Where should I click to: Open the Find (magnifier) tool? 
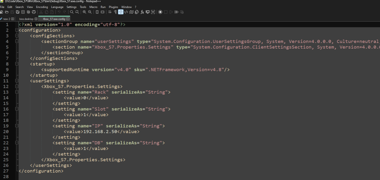71,12
